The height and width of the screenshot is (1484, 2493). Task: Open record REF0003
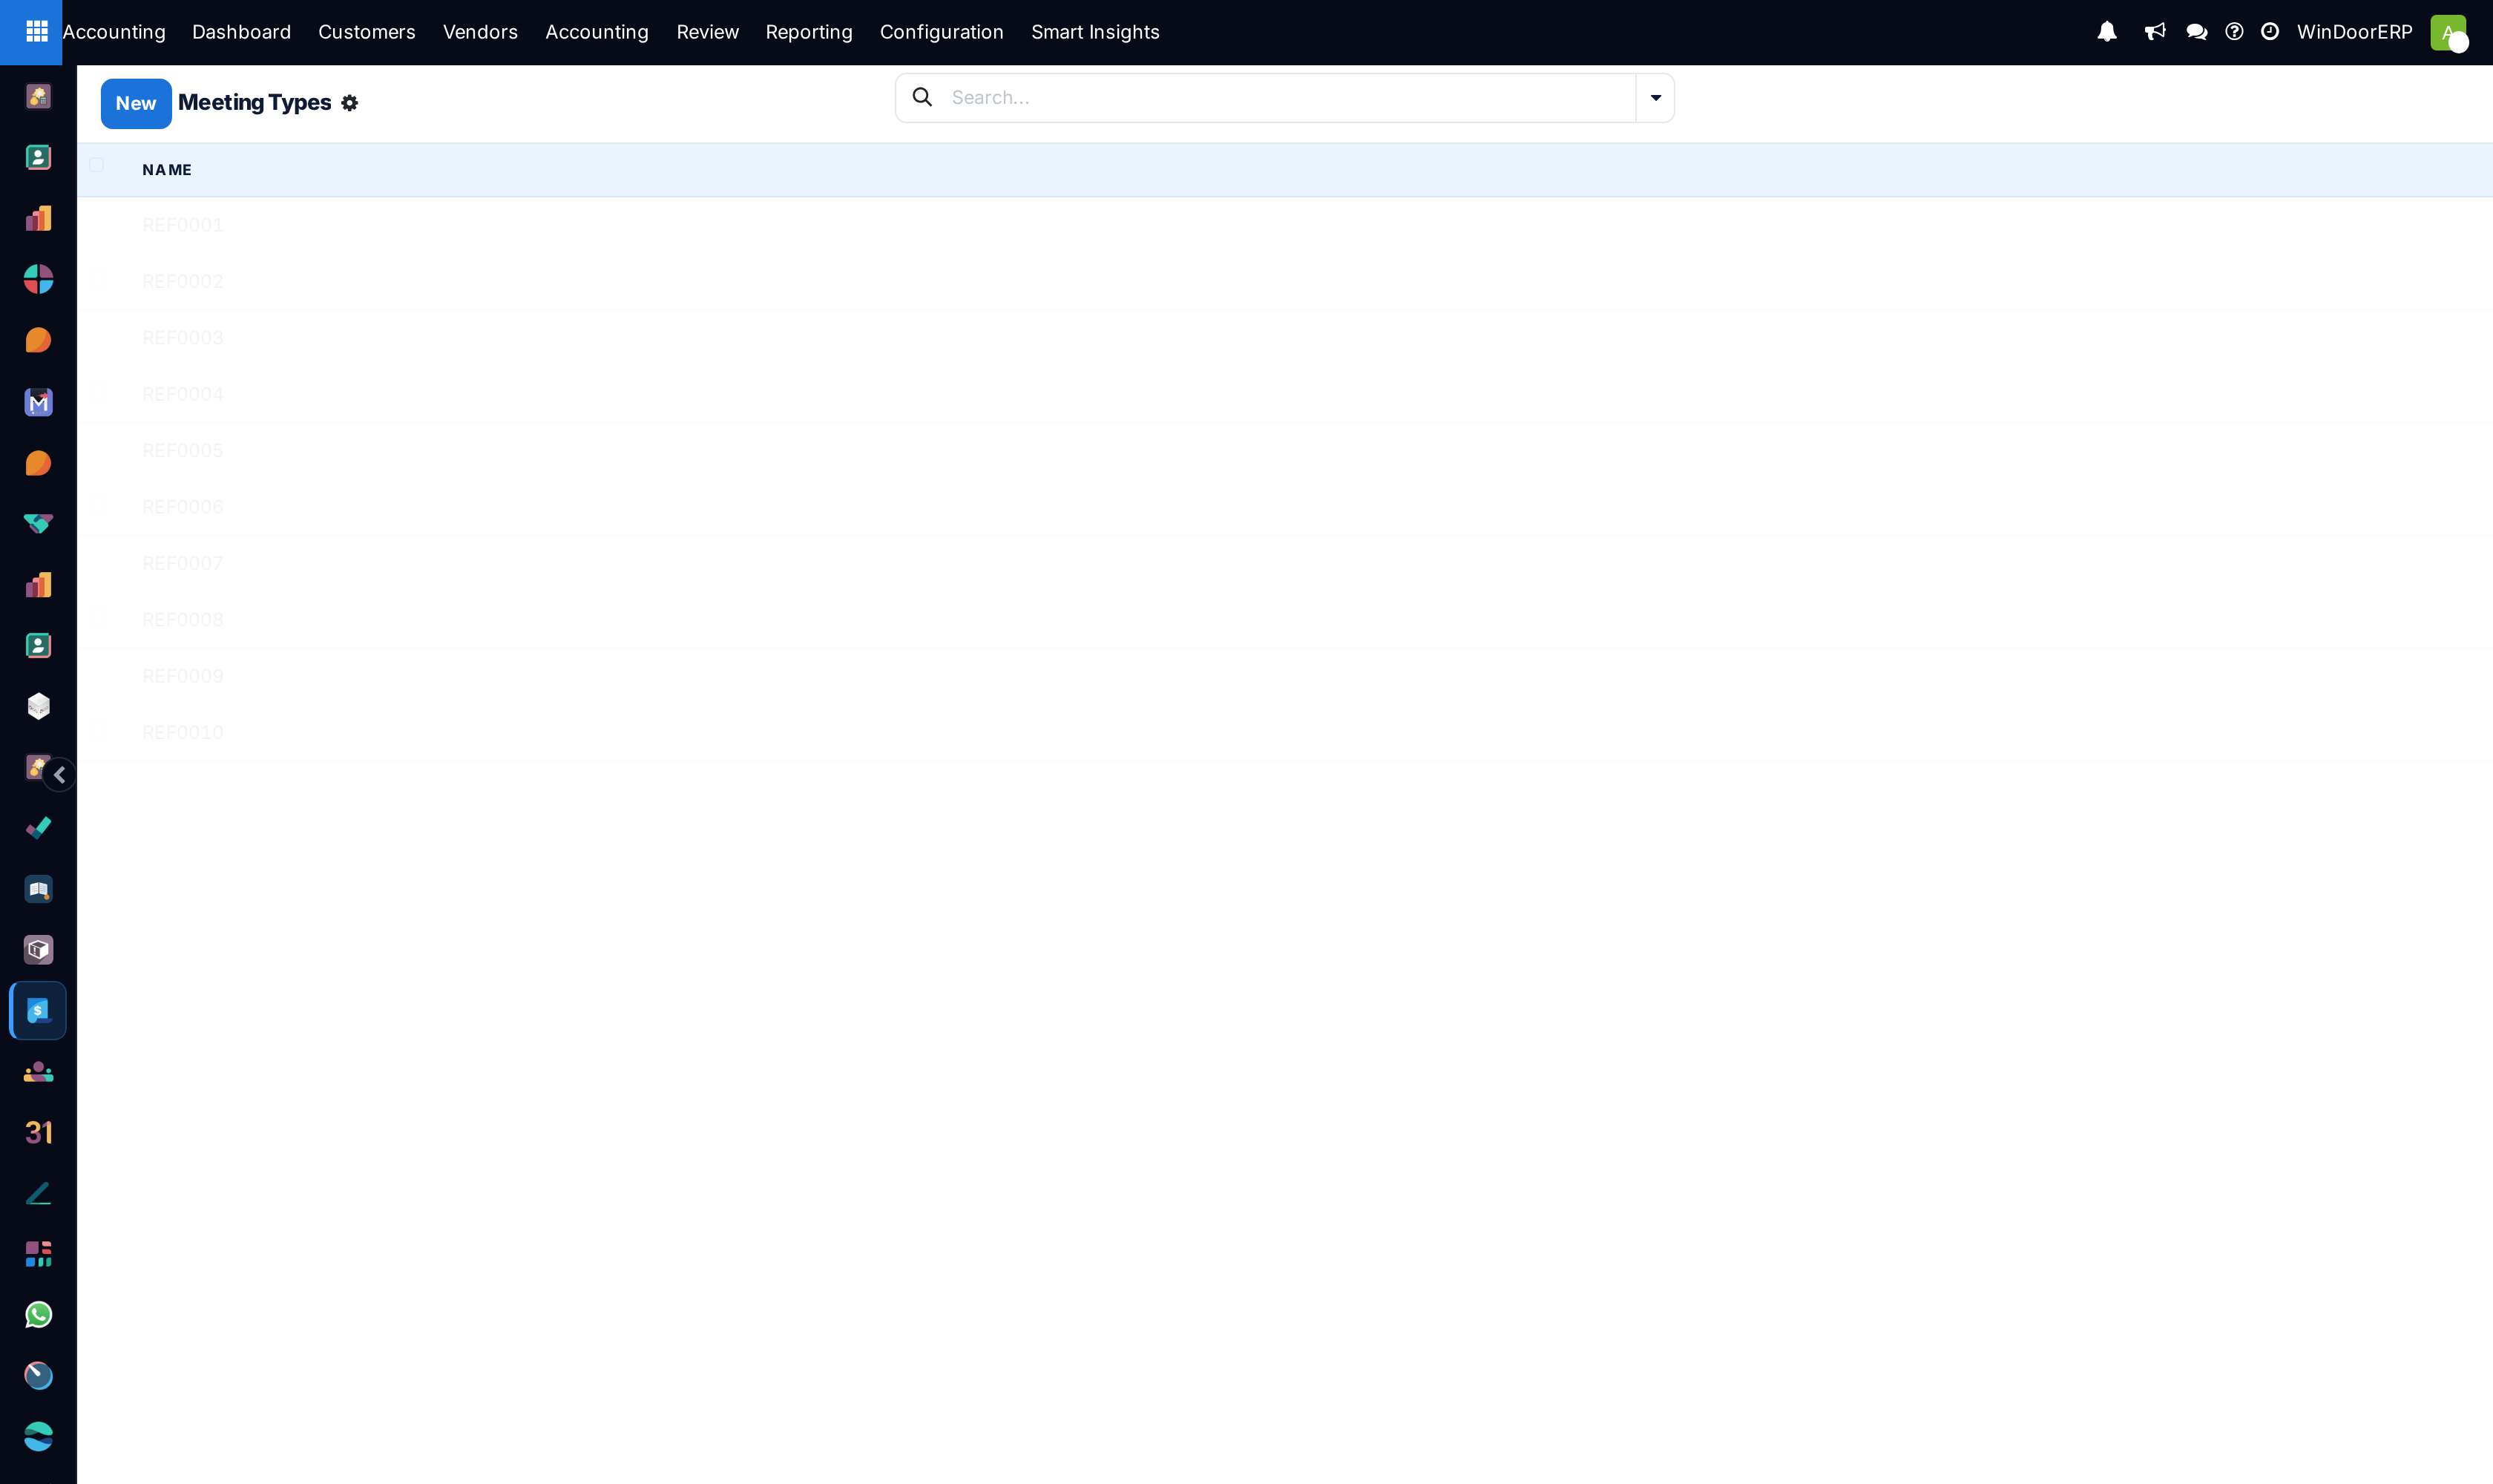point(1284,338)
